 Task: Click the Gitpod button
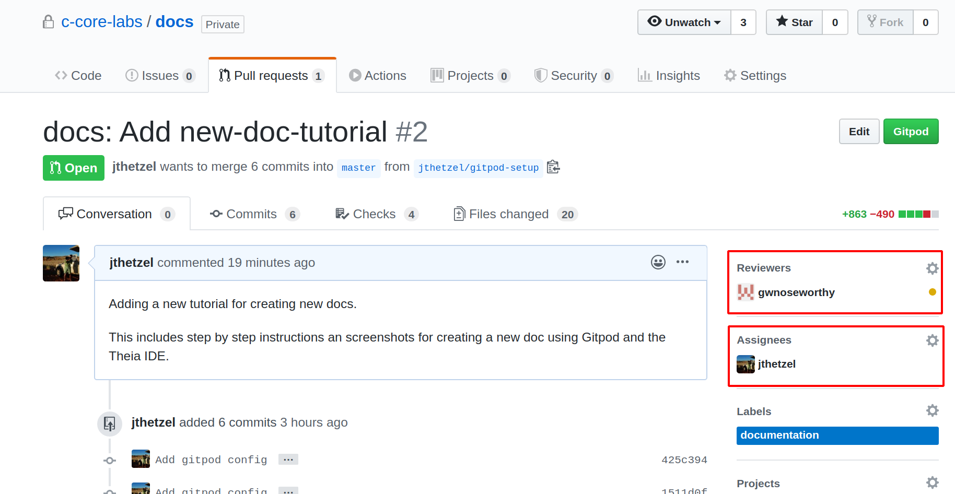tap(911, 131)
